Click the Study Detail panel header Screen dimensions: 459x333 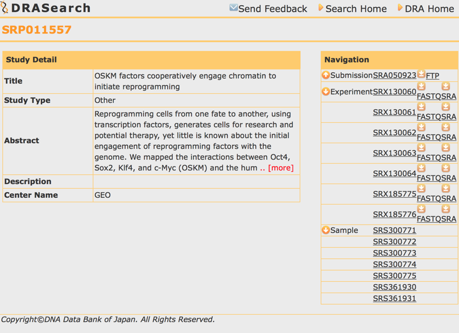pyautogui.click(x=151, y=60)
